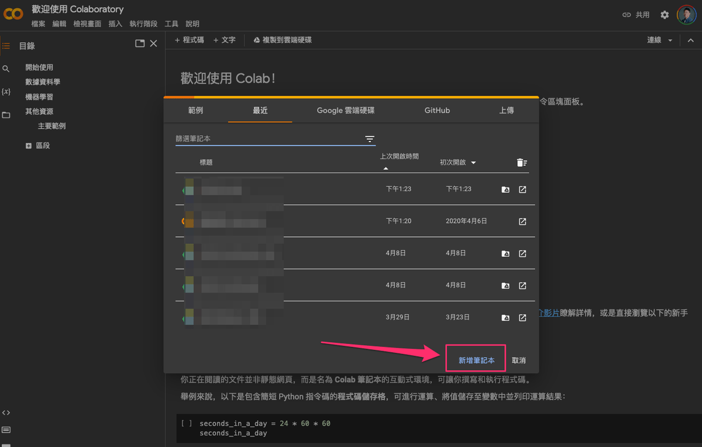Open the 下午1:23 notebook in a new tab
This screenshot has height=447, width=702.
pyautogui.click(x=522, y=190)
